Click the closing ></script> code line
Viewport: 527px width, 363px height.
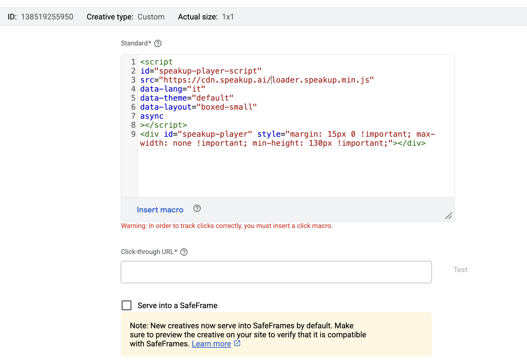[x=164, y=125]
